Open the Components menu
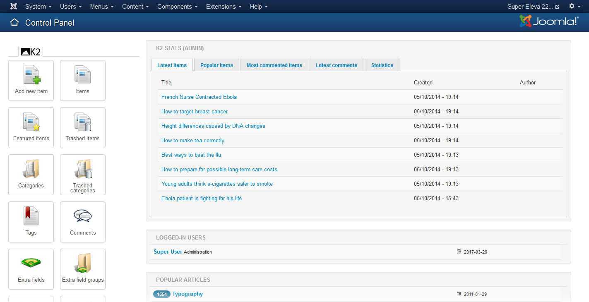589x302 pixels. tap(177, 7)
